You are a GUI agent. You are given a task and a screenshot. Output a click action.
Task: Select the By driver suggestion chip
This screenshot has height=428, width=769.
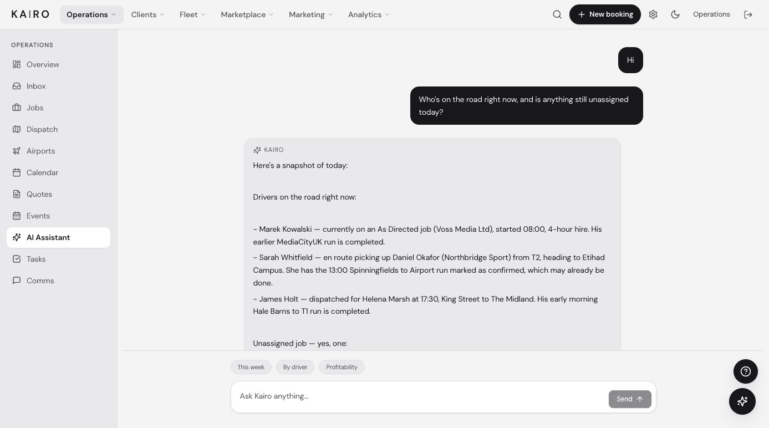[295, 367]
